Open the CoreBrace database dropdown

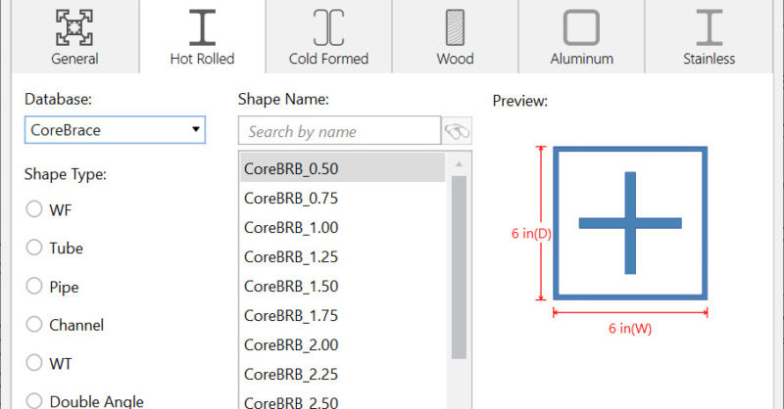click(x=114, y=129)
